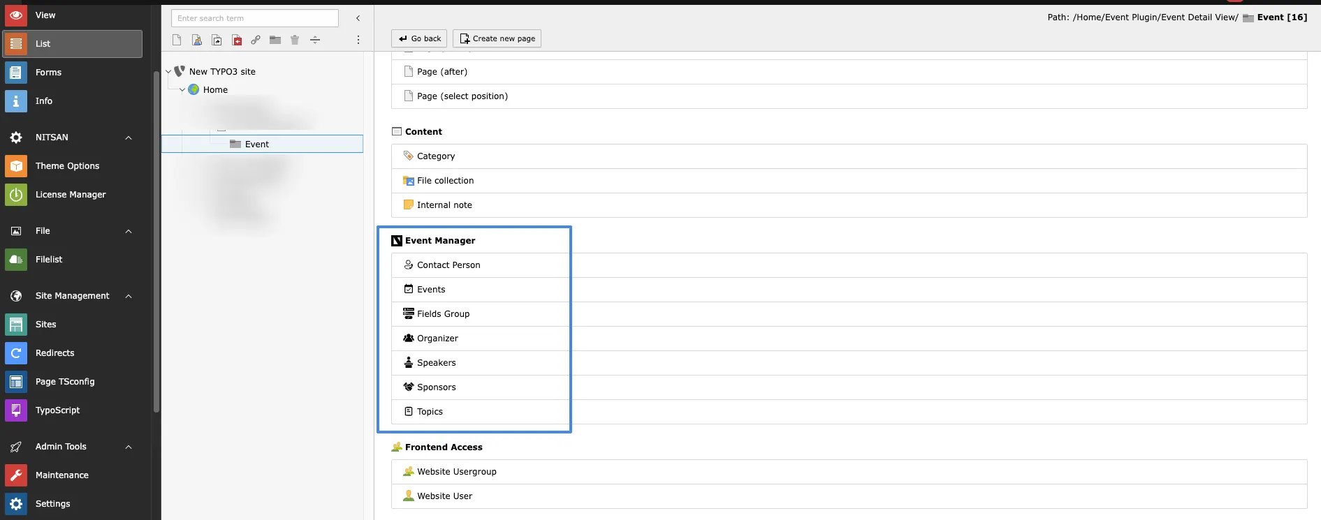The width and height of the screenshot is (1321, 520).
Task: Collapse the File module group
Action: (x=129, y=231)
